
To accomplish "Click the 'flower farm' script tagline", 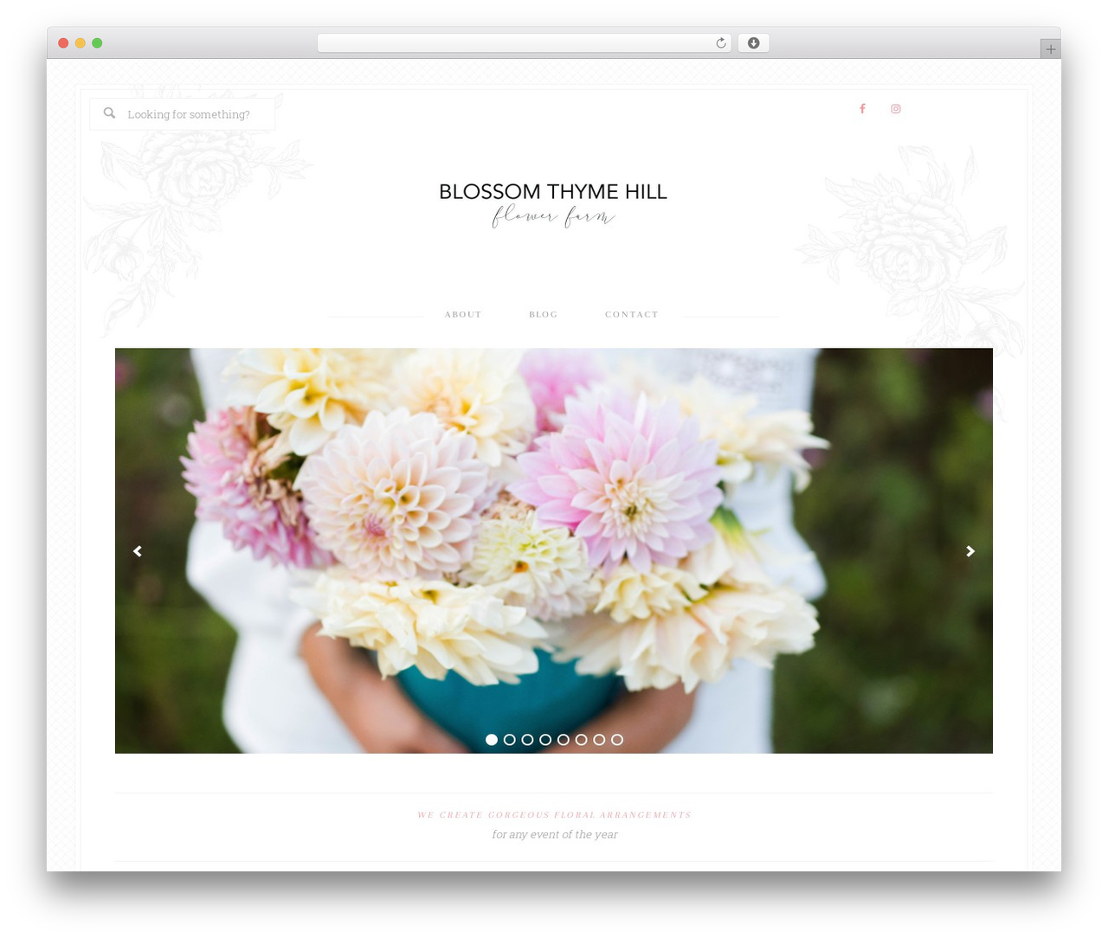I will point(553,216).
